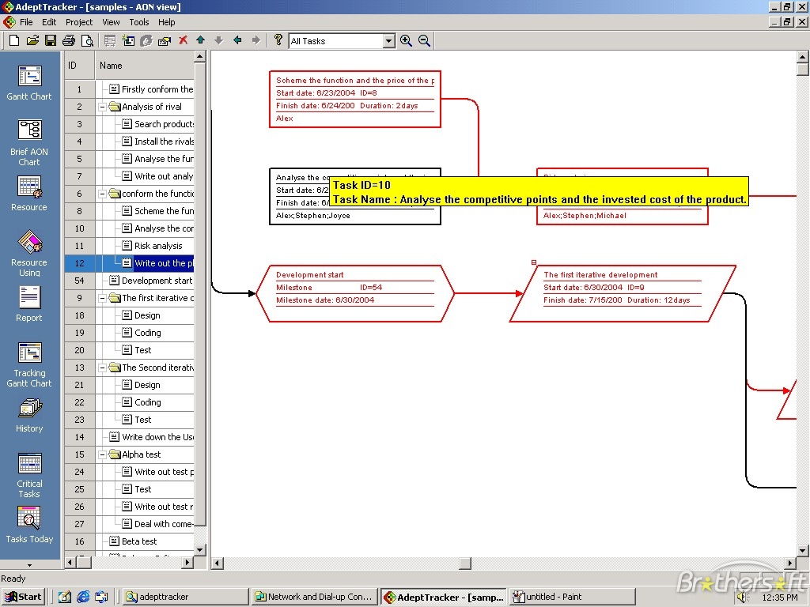The image size is (810, 607).
Task: Switch to untitled - Paint taskbar item
Action: [571, 597]
